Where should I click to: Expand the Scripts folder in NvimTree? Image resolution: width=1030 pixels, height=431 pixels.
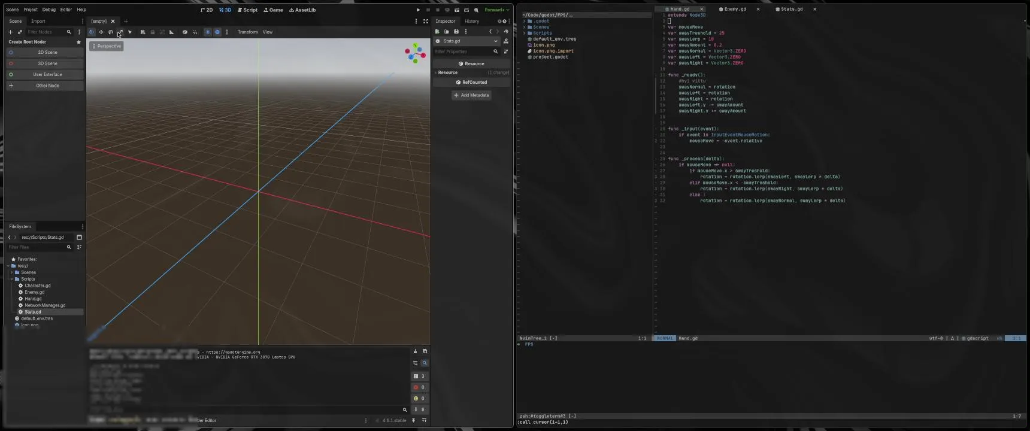pyautogui.click(x=525, y=33)
